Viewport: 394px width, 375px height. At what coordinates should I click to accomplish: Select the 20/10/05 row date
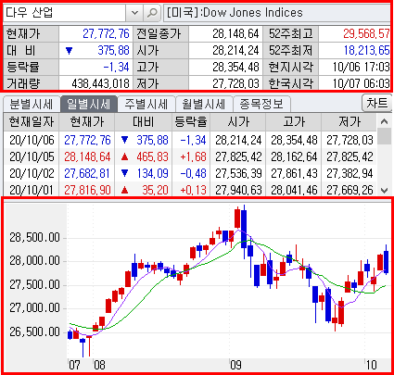(32, 156)
